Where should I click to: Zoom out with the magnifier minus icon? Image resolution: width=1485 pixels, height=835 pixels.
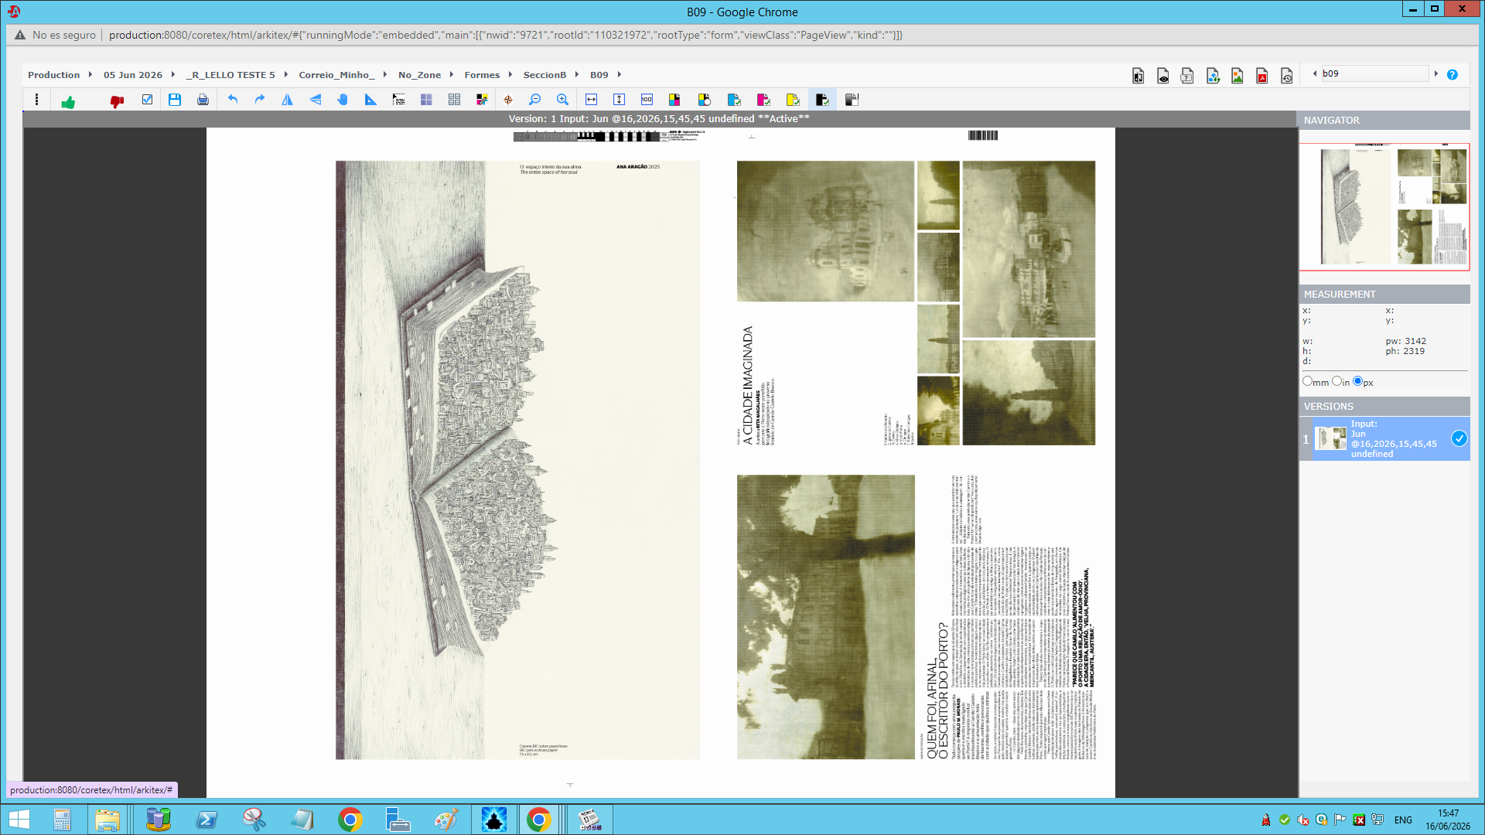click(x=534, y=100)
